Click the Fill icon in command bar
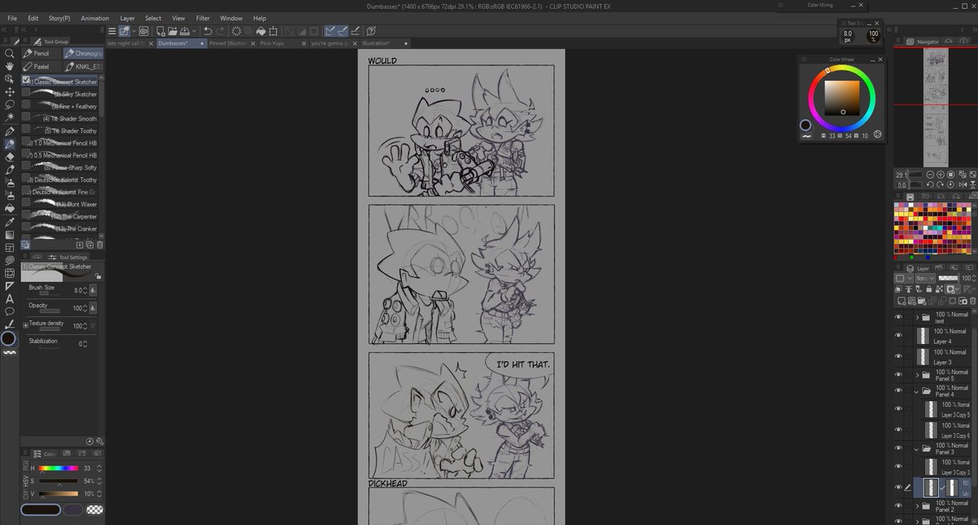The height and width of the screenshot is (525, 978). coord(261,31)
